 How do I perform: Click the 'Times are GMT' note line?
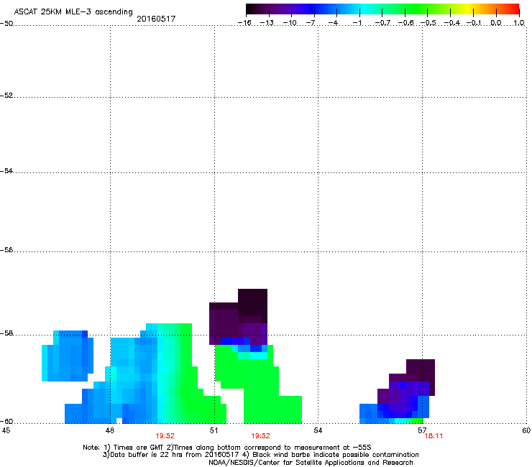[x=227, y=448]
